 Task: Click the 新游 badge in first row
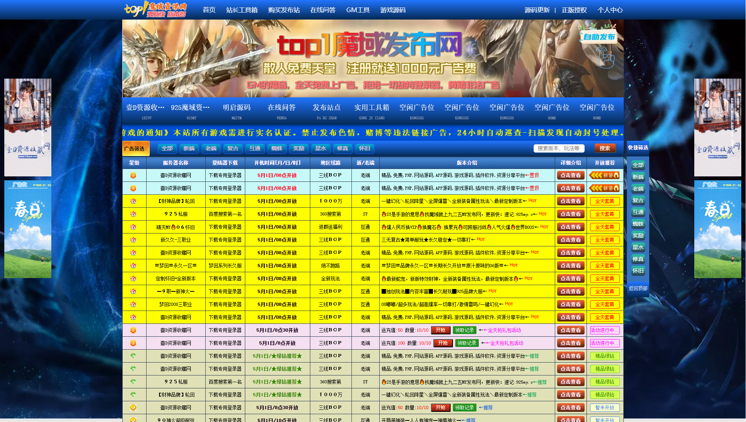coord(604,175)
